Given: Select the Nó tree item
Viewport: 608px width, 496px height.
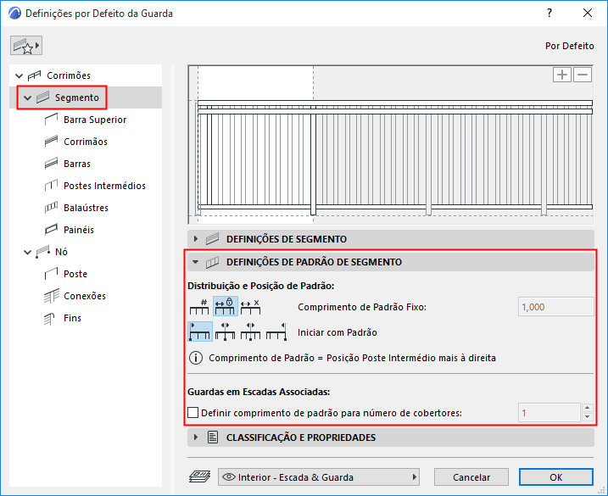Looking at the screenshot, I should (x=61, y=252).
